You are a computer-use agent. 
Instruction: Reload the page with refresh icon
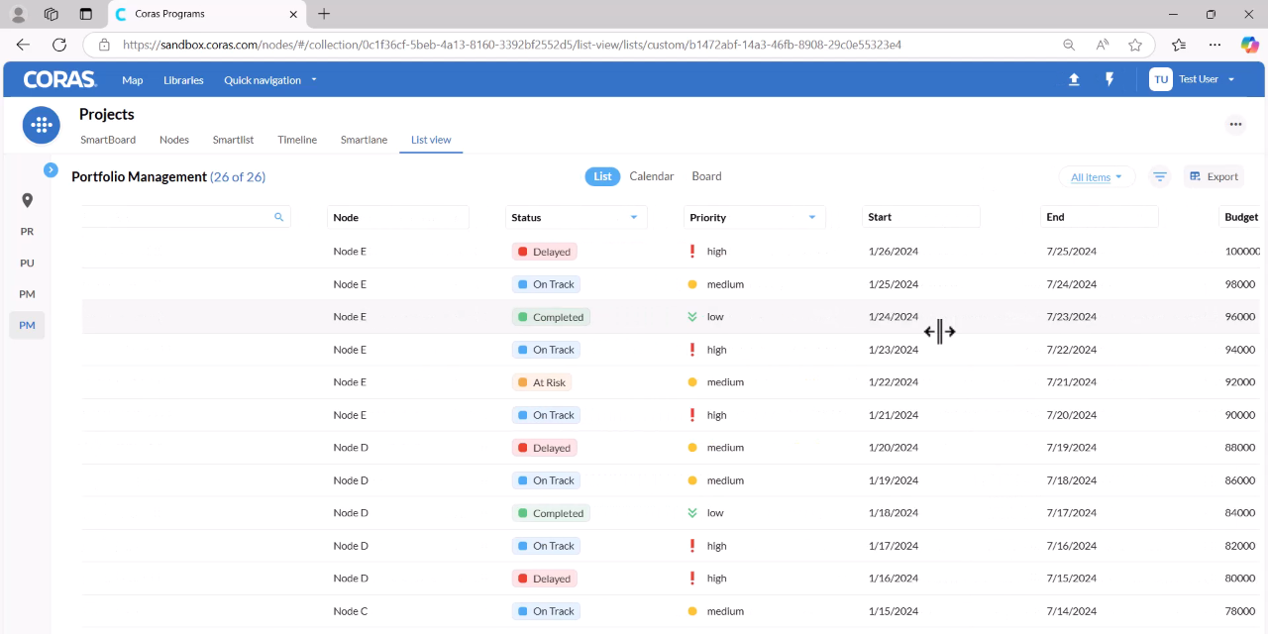(59, 45)
